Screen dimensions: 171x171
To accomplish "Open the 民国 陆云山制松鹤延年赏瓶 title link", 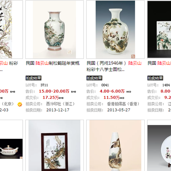I will pos(53,63).
